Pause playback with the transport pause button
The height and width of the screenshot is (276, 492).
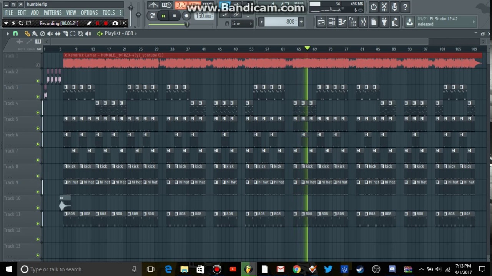pos(163,16)
